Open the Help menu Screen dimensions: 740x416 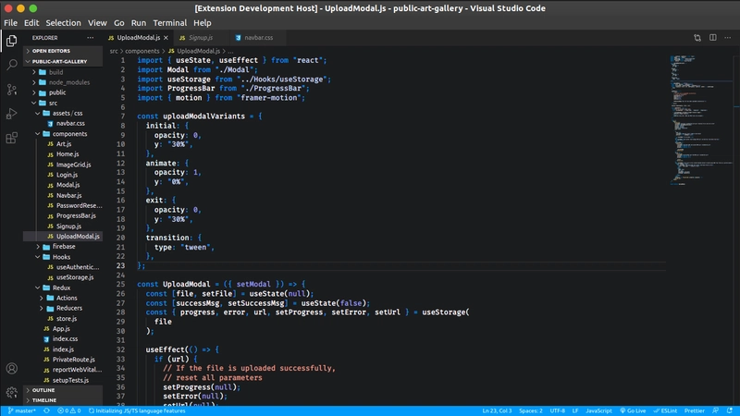[202, 22]
